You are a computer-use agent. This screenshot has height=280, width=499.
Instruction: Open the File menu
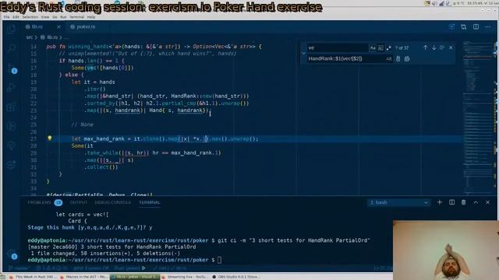click(7, 17)
